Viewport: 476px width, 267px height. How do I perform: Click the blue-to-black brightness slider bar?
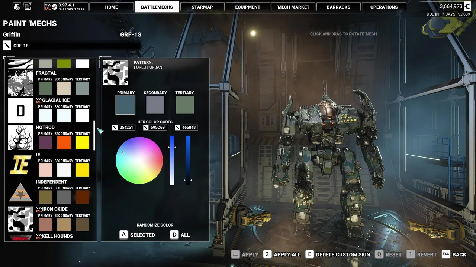[188, 160]
